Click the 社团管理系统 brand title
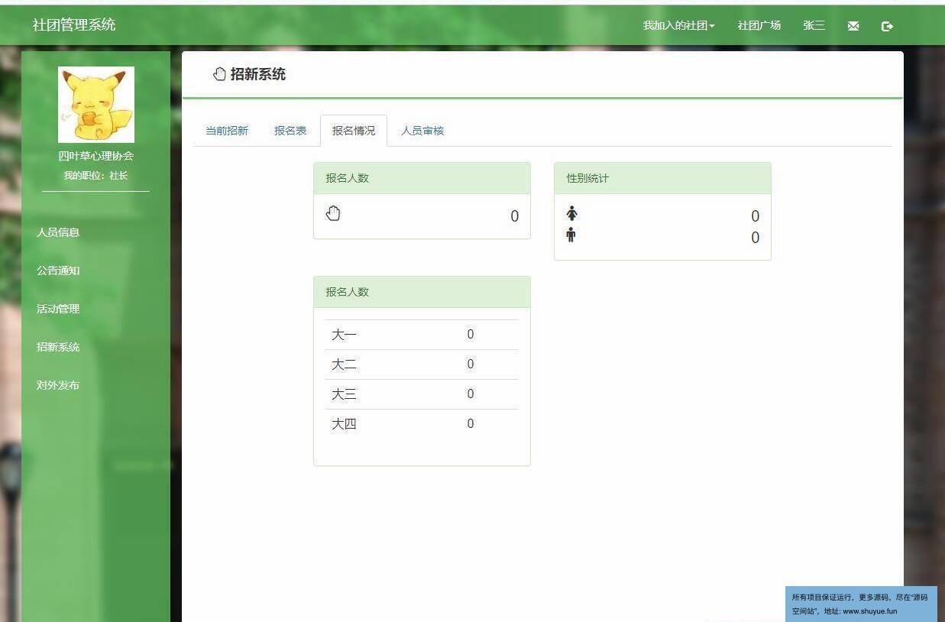 tap(74, 24)
